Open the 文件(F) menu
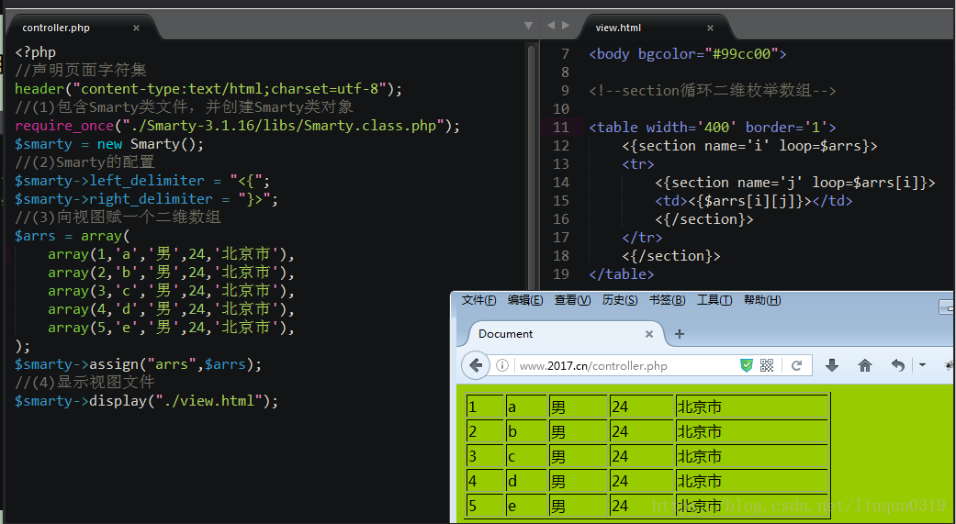 coord(478,300)
